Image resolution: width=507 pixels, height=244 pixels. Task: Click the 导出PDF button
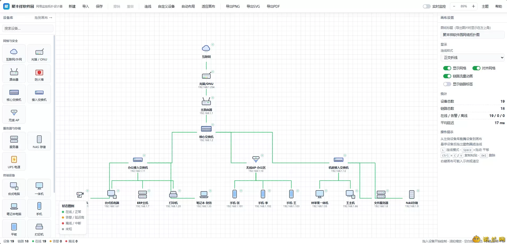[x=273, y=6]
